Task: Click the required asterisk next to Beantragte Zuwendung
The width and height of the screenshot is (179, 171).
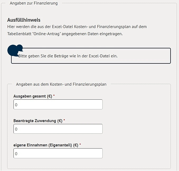Action: [64, 121]
